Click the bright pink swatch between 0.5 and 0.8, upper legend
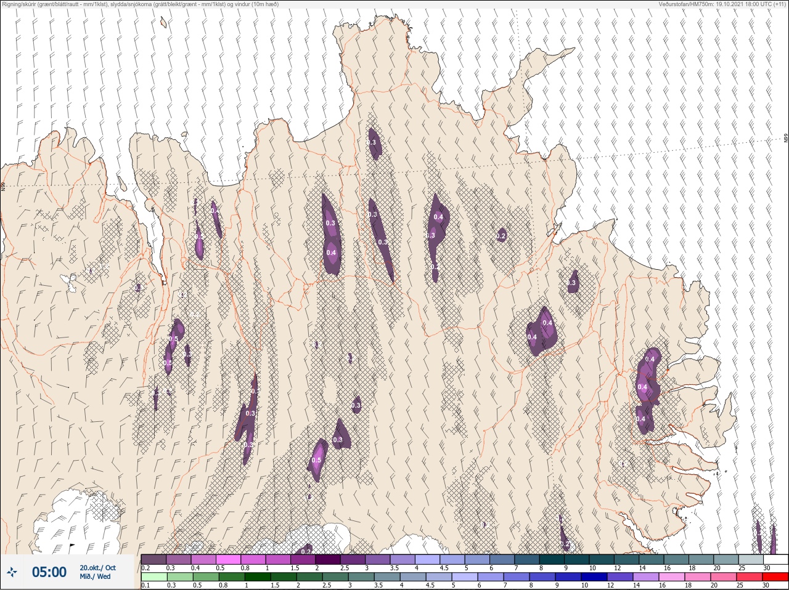789x590 pixels. (229, 560)
